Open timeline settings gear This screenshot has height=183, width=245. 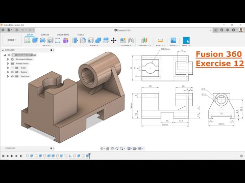click(241, 156)
